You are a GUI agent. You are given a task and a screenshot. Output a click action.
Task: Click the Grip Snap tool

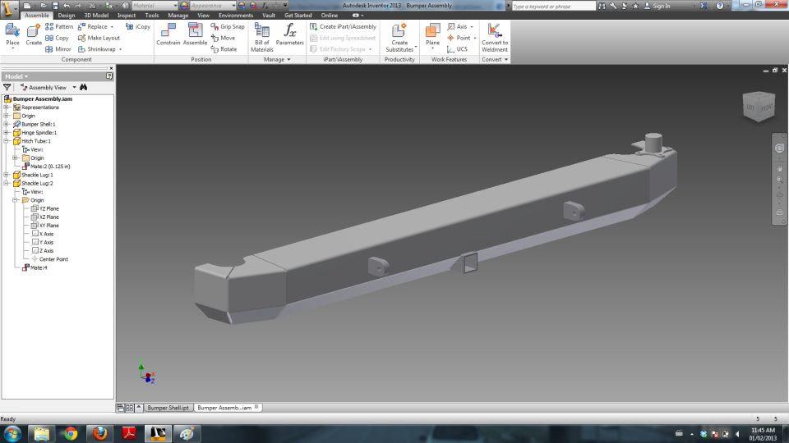pyautogui.click(x=228, y=26)
